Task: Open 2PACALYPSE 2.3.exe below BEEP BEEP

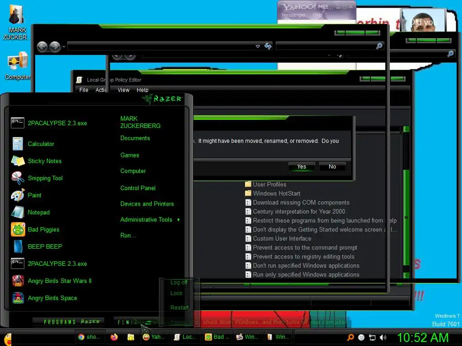Action: 49,264
